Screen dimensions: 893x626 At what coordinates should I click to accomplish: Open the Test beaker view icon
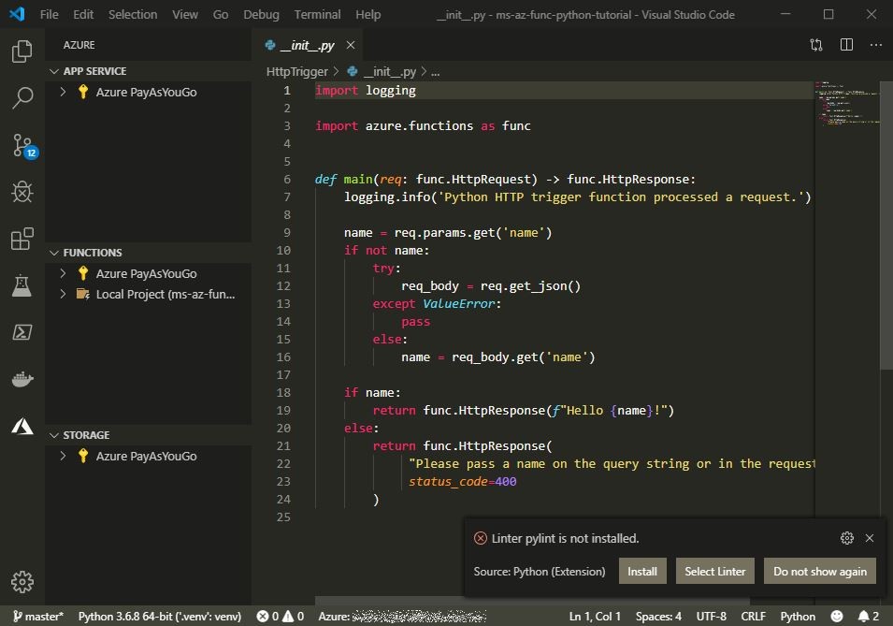(22, 285)
